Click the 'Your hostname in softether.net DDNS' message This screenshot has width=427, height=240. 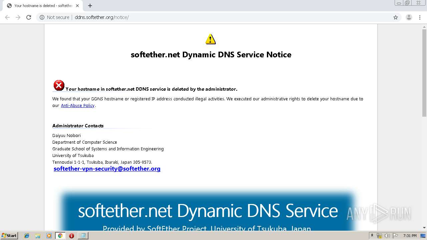[151, 89]
